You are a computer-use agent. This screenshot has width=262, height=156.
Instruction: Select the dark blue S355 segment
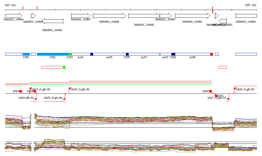(x=127, y=54)
